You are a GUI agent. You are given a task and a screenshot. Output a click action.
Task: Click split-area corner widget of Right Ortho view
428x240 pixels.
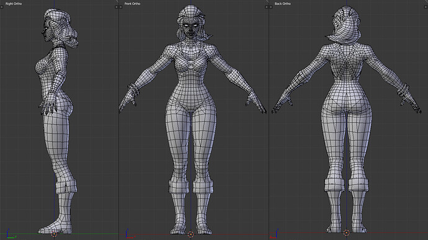pyautogui.click(x=117, y=1)
